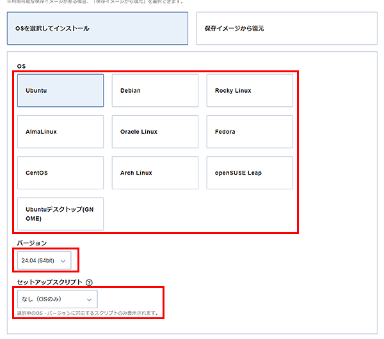Select Arch Linux OS tile
This screenshot has height=339, width=384.
155,173
